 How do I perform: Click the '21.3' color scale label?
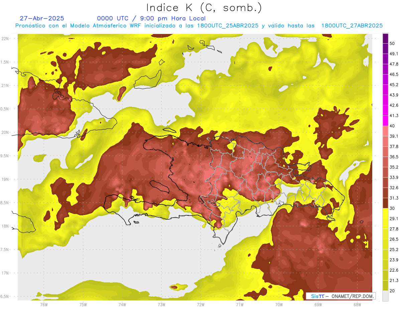point(394,280)
